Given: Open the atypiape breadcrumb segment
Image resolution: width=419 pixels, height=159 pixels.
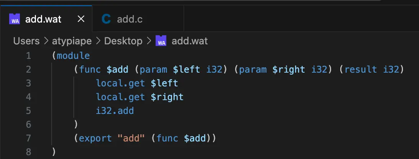Looking at the screenshot, I should tap(72, 41).
